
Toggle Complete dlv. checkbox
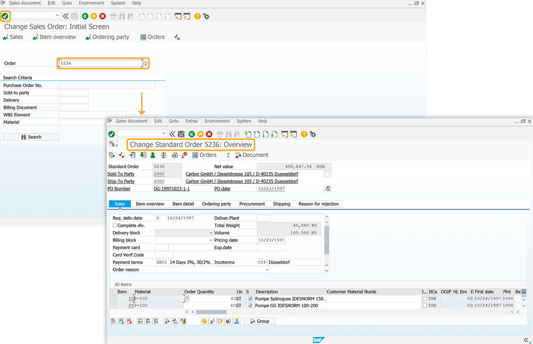click(115, 226)
